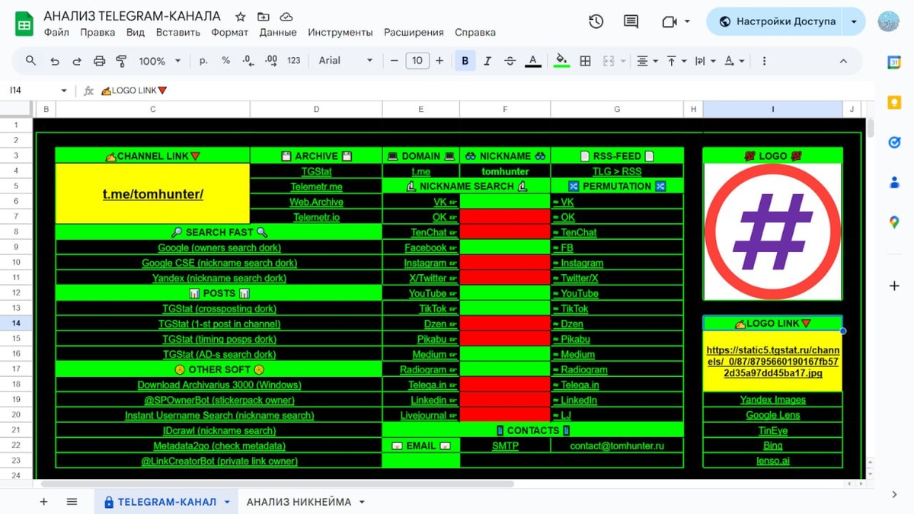Format as percent
Screen dimensions: 914x514
pos(225,61)
